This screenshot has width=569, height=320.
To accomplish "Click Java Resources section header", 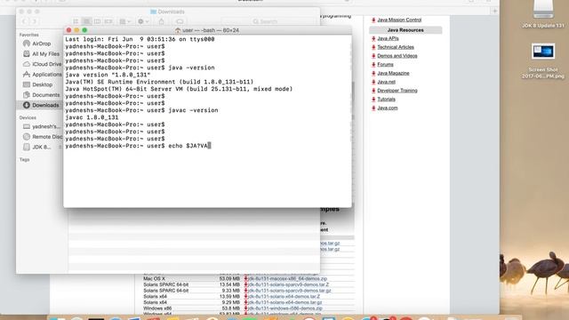I will (x=405, y=30).
